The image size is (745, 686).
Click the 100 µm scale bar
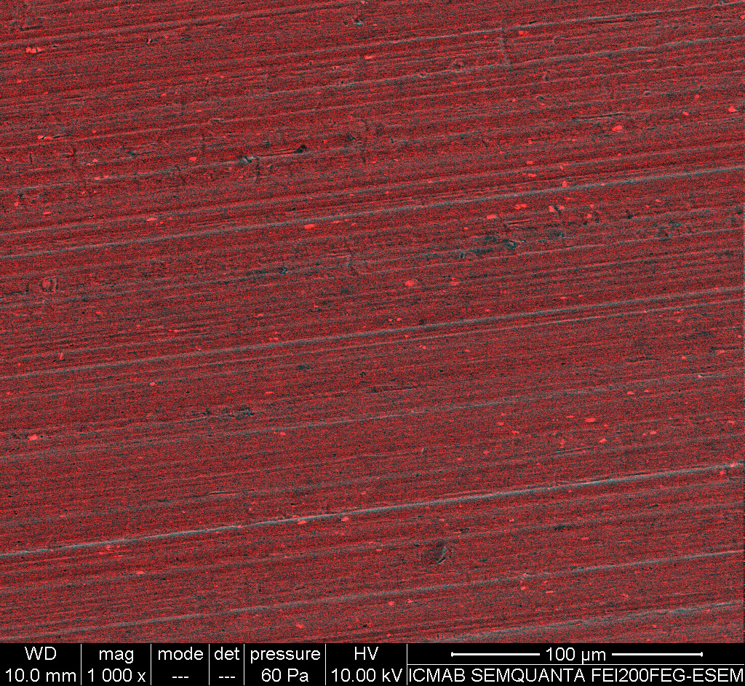(576, 655)
